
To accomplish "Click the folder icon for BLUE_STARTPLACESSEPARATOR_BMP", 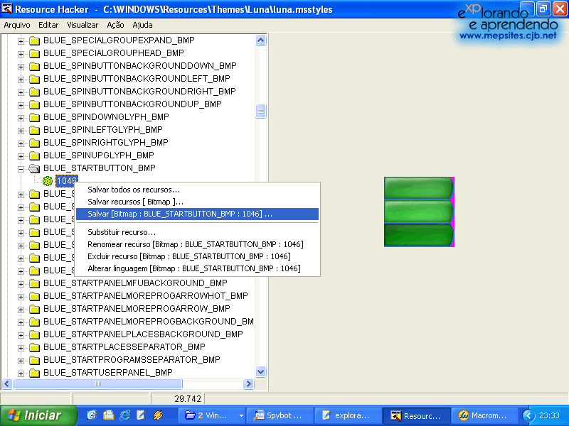I will pyautogui.click(x=34, y=348).
